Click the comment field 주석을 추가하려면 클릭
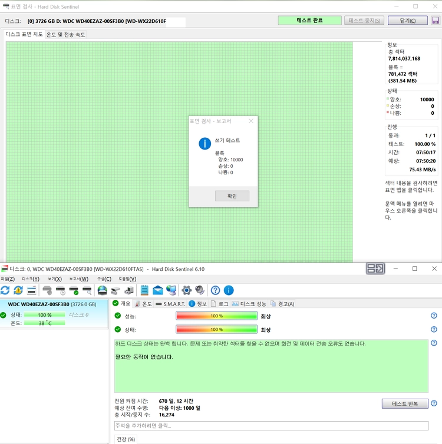 click(x=271, y=426)
